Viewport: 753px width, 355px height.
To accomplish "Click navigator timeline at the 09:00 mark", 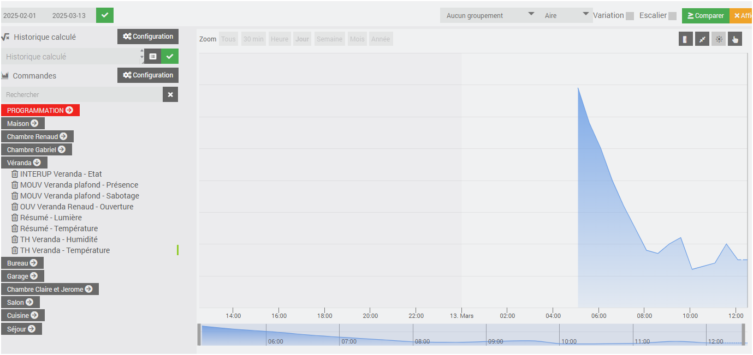I will (495, 341).
